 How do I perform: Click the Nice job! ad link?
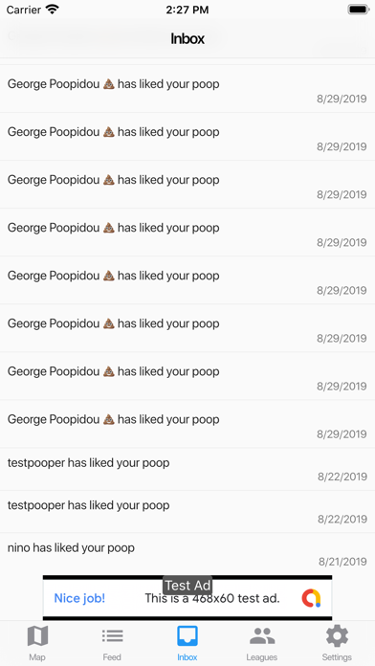[79, 598]
